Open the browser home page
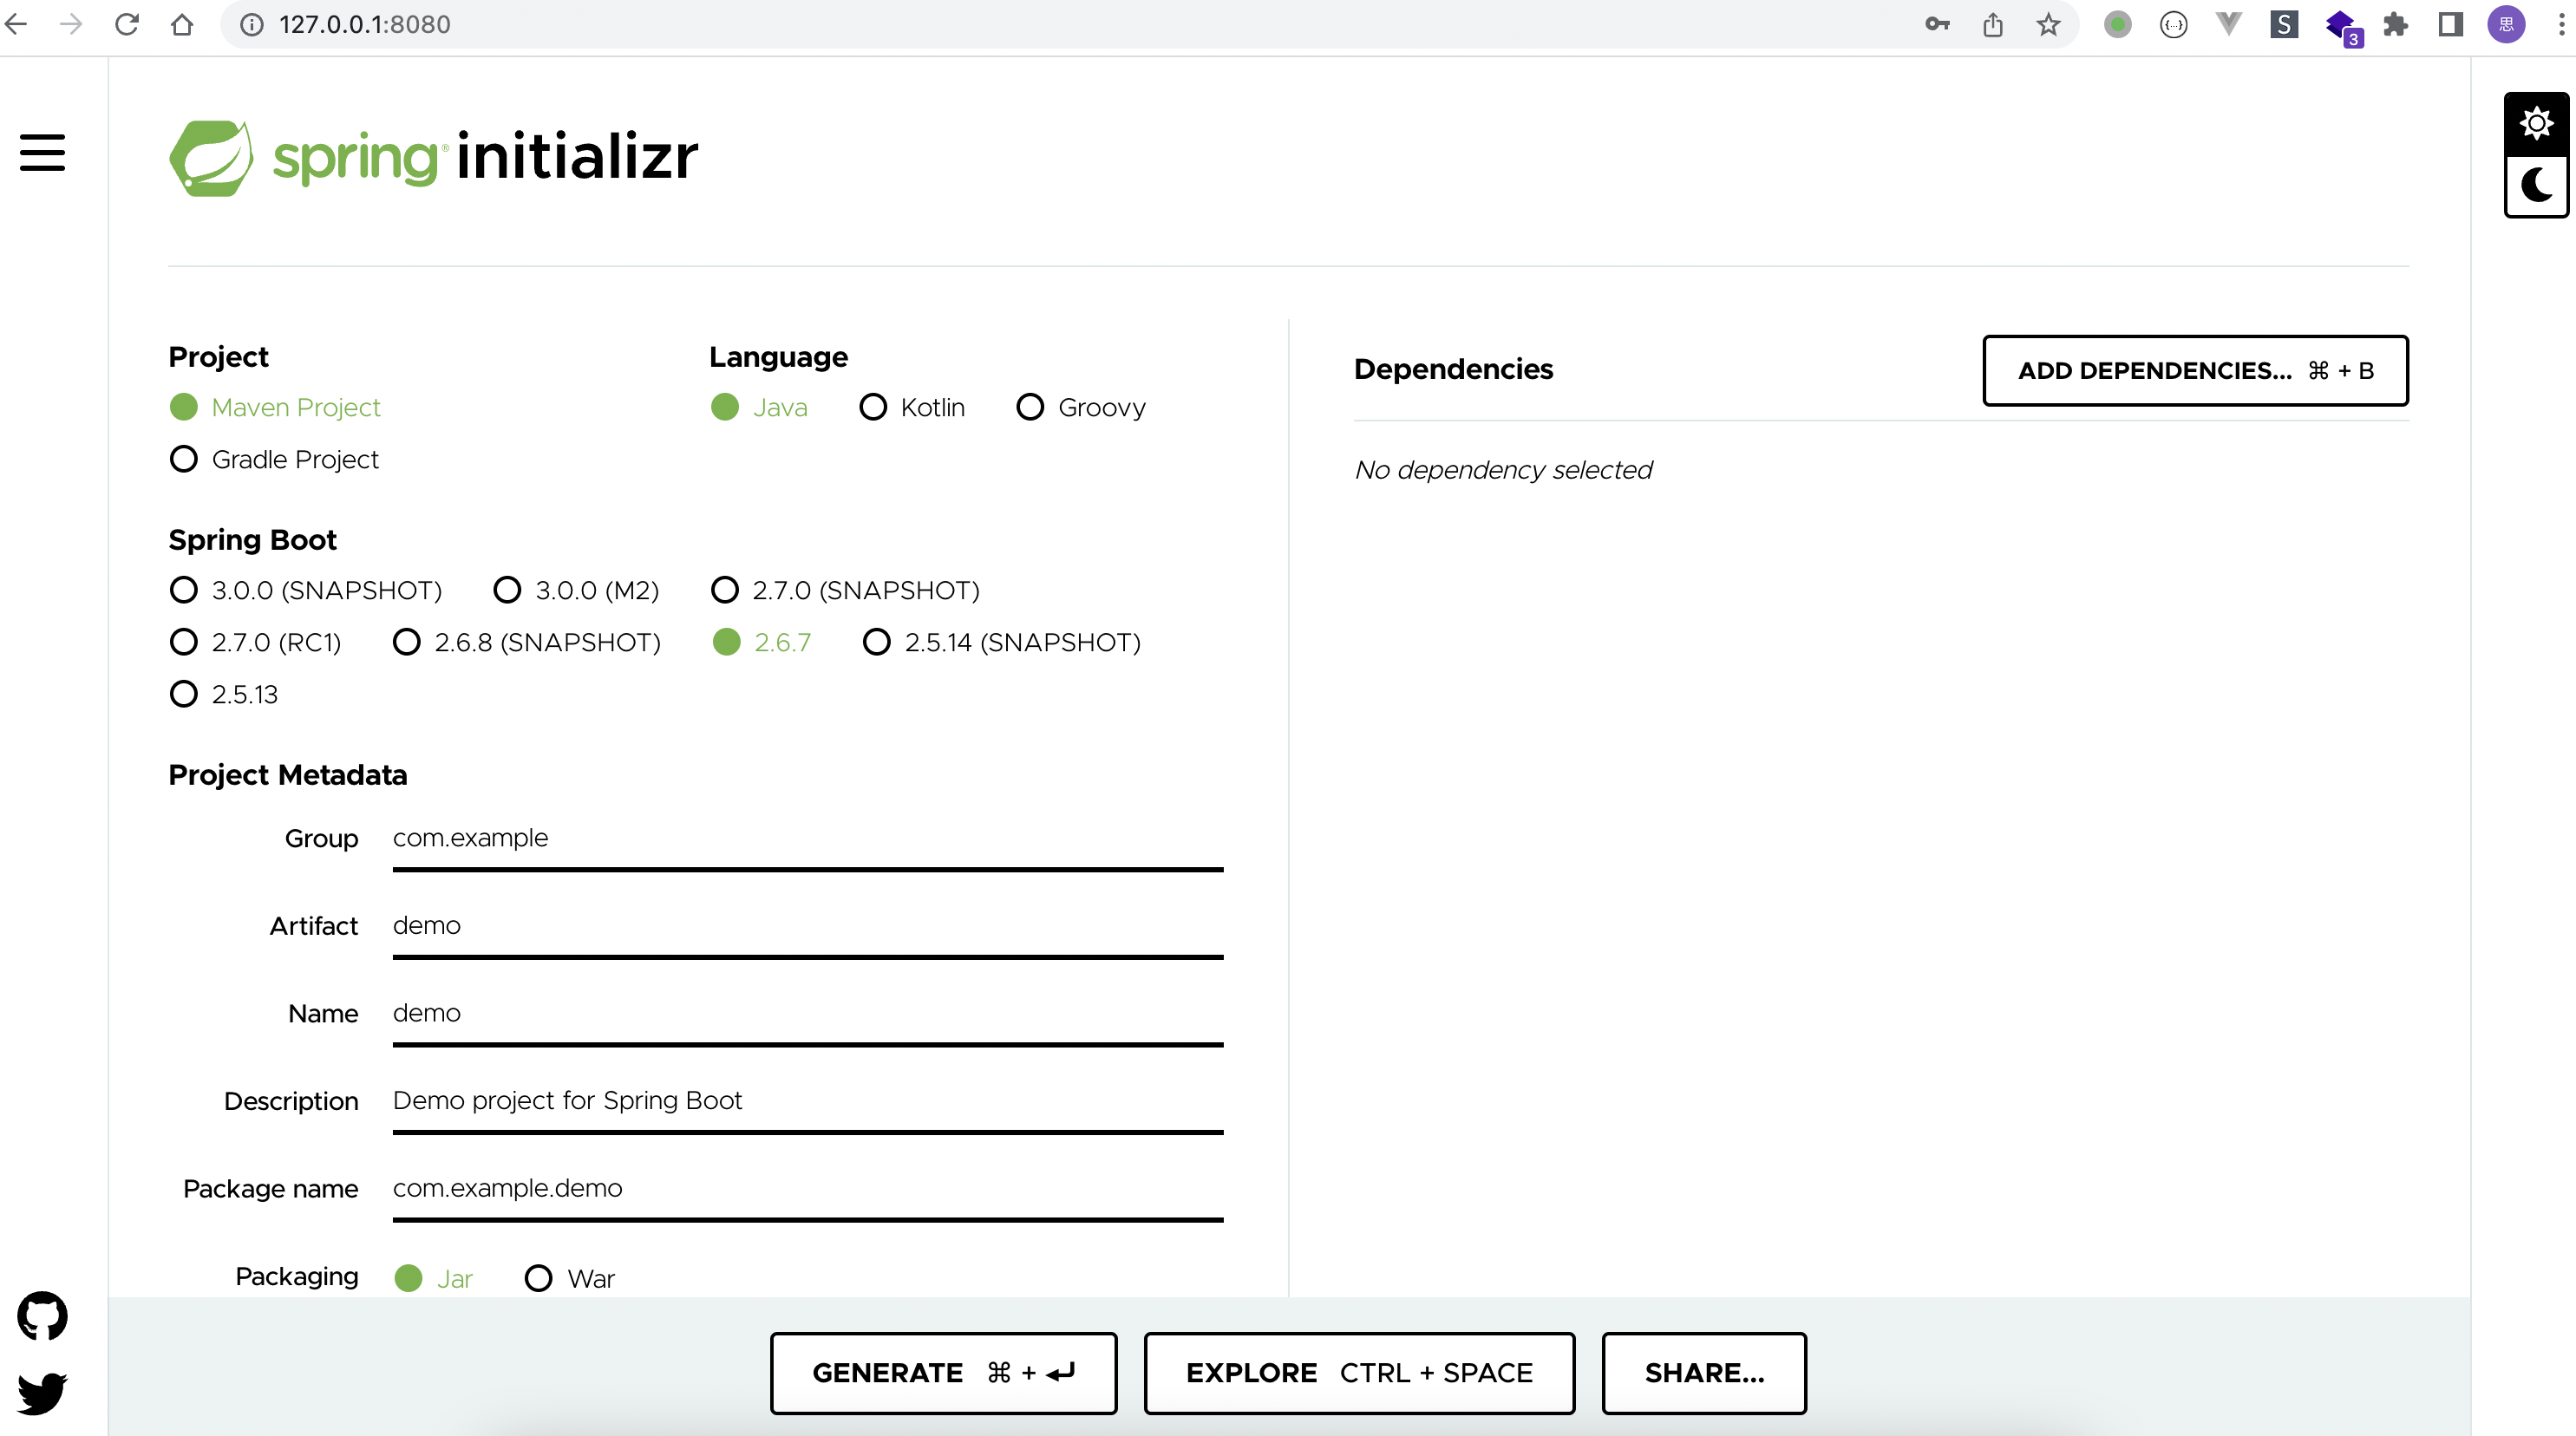Screen dimensions: 2576x1436 [182, 24]
